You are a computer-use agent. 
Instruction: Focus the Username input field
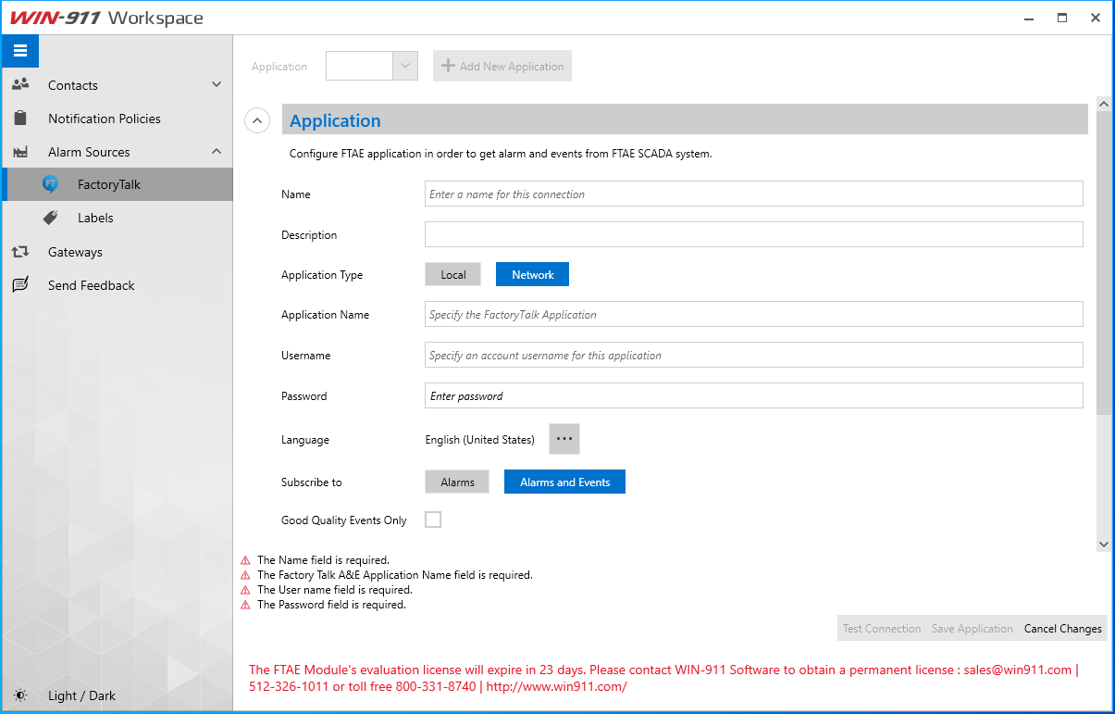click(x=754, y=355)
